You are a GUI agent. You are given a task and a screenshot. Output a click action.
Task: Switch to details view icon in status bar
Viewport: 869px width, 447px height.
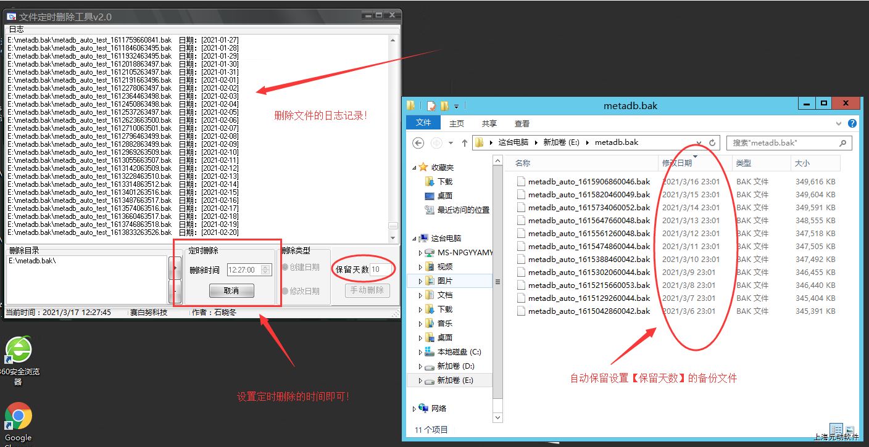(836, 430)
